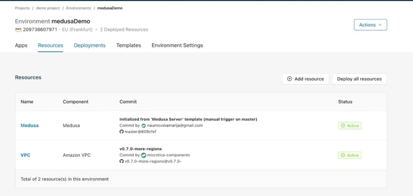The width and height of the screenshot is (413, 196).
Task: Click the plus icon in Add resource button
Action: [289, 79]
